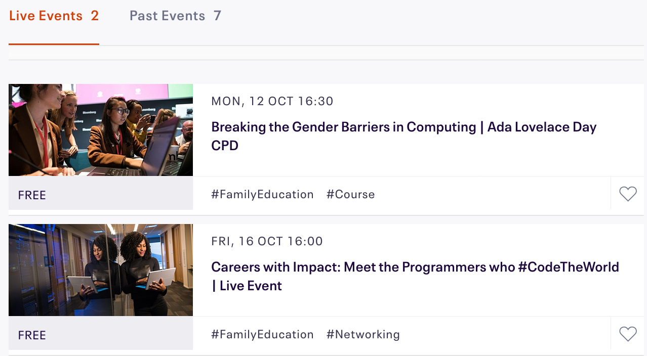
Task: Select #FamilyEducation tag on Ada Lovelace event
Action: [262, 195]
